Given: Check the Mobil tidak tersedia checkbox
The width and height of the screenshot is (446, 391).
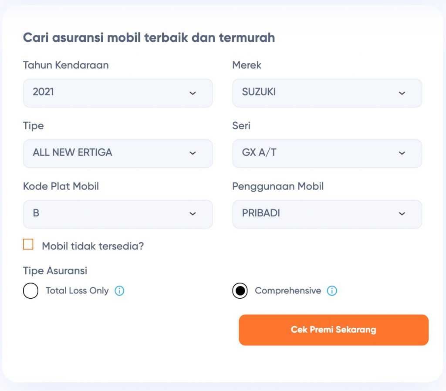Looking at the screenshot, I should (28, 245).
